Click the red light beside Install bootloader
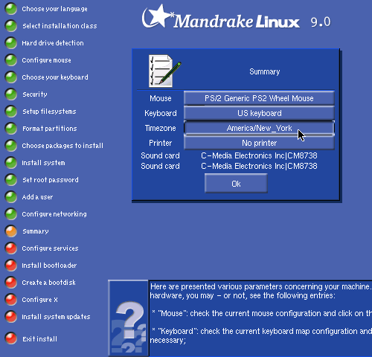The width and height of the screenshot is (372, 357). pos(11,266)
